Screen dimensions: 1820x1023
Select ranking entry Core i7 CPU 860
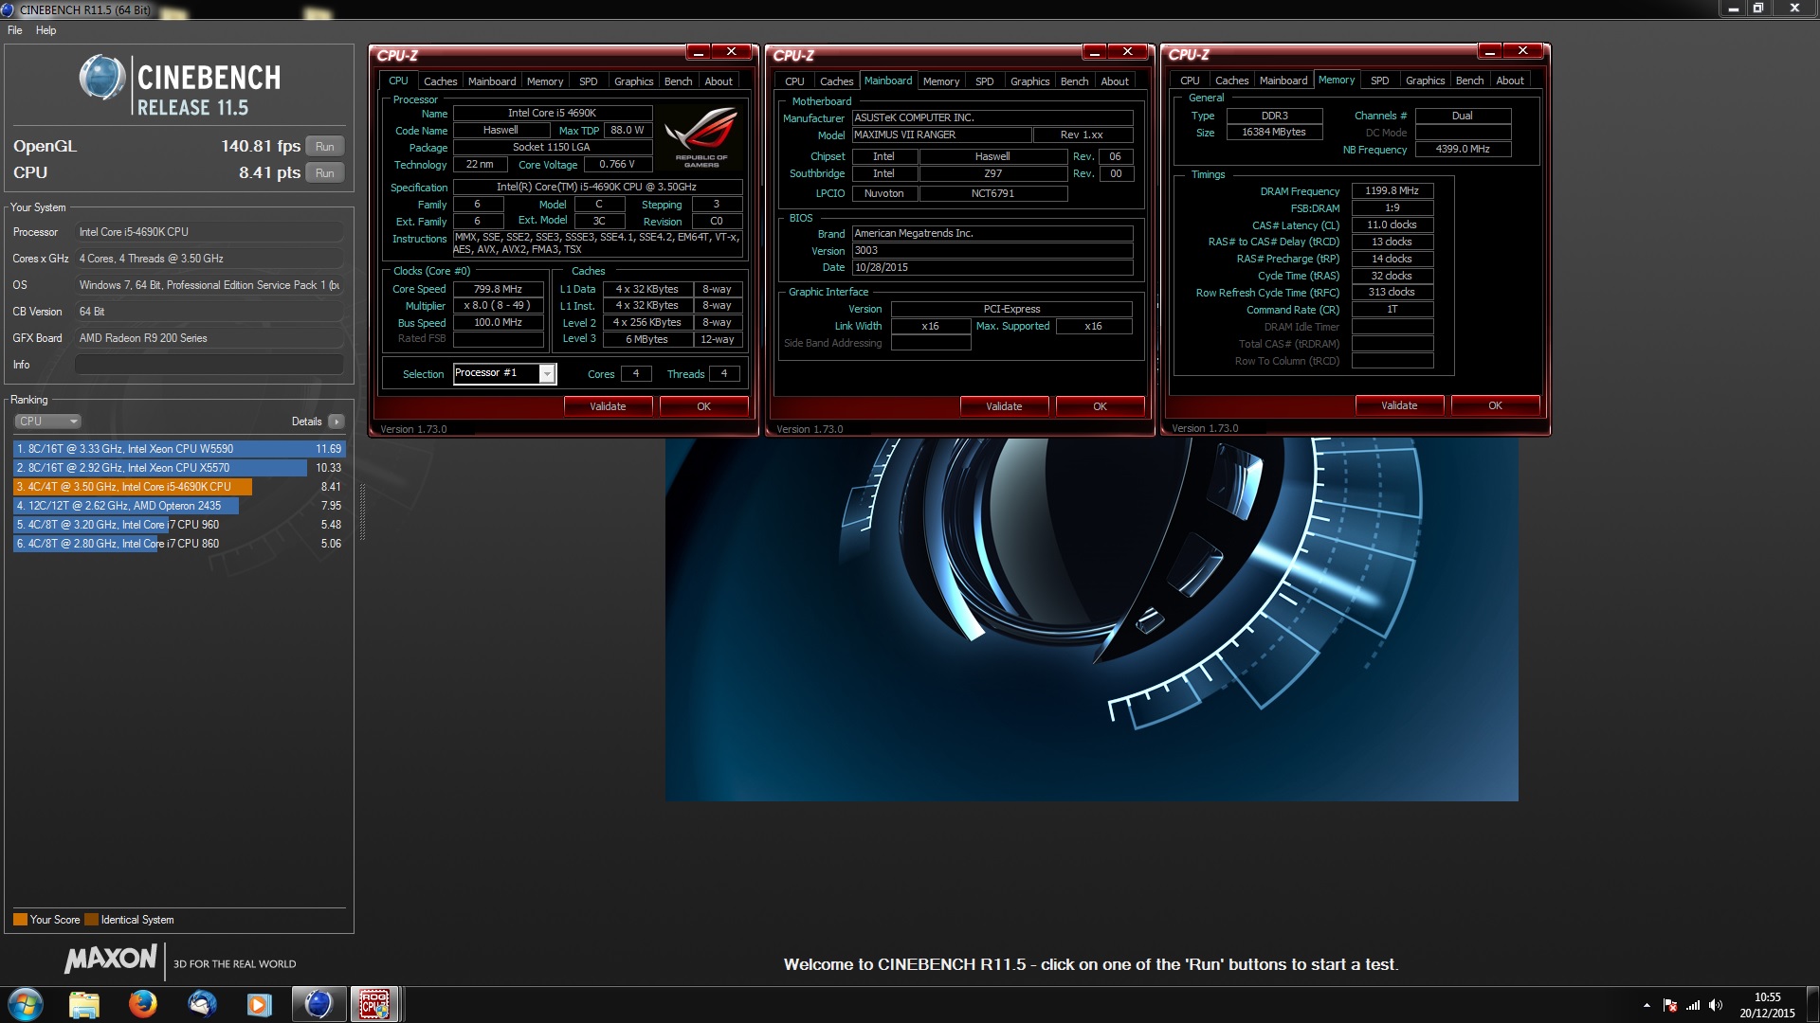tap(179, 544)
